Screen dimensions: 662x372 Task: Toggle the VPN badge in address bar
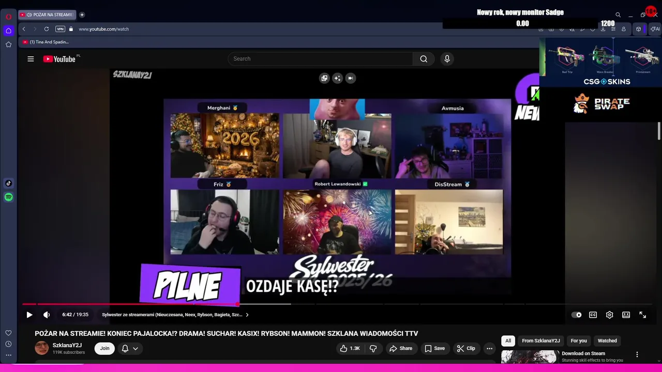(x=61, y=29)
